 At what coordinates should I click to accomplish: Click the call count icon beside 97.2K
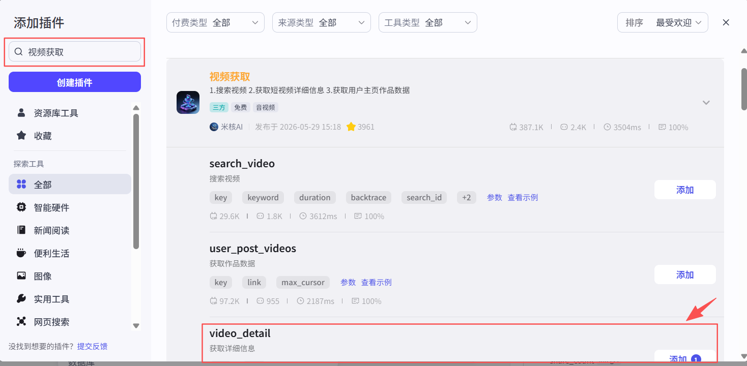213,301
